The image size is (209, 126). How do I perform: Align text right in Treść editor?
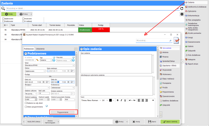click(x=147, y=100)
